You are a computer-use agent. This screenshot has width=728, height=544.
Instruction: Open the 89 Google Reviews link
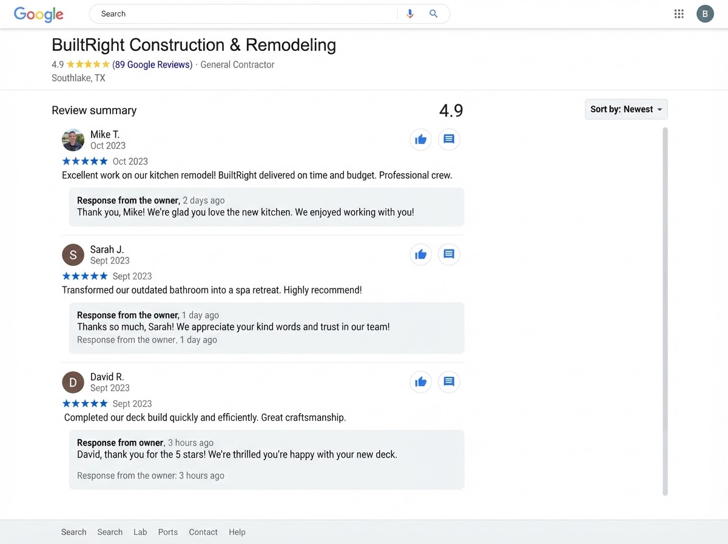152,64
